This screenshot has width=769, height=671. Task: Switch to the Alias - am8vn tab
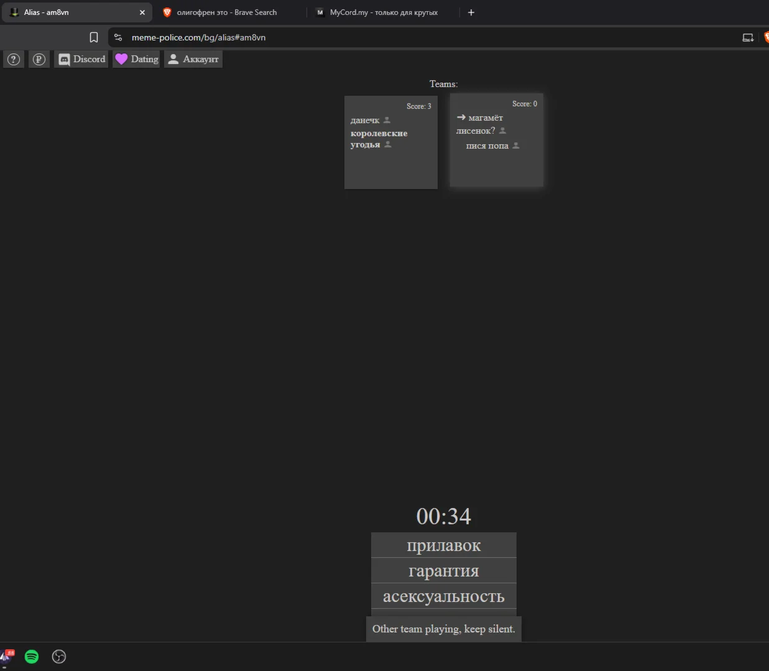pos(76,12)
